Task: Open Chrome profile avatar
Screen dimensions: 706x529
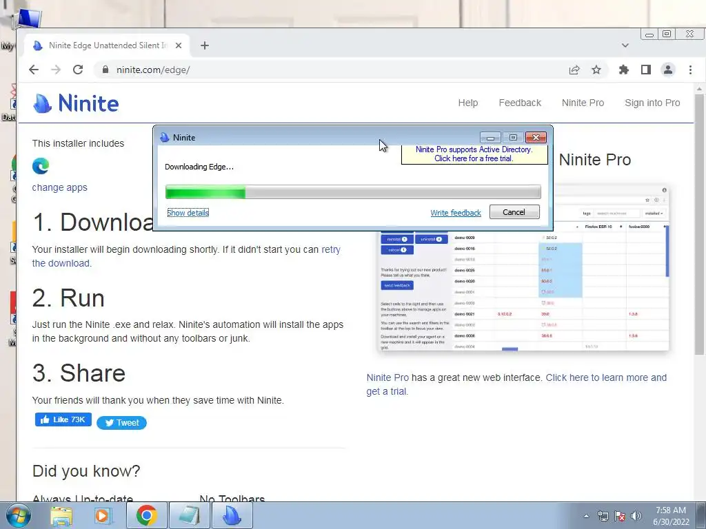Action: [x=667, y=70]
